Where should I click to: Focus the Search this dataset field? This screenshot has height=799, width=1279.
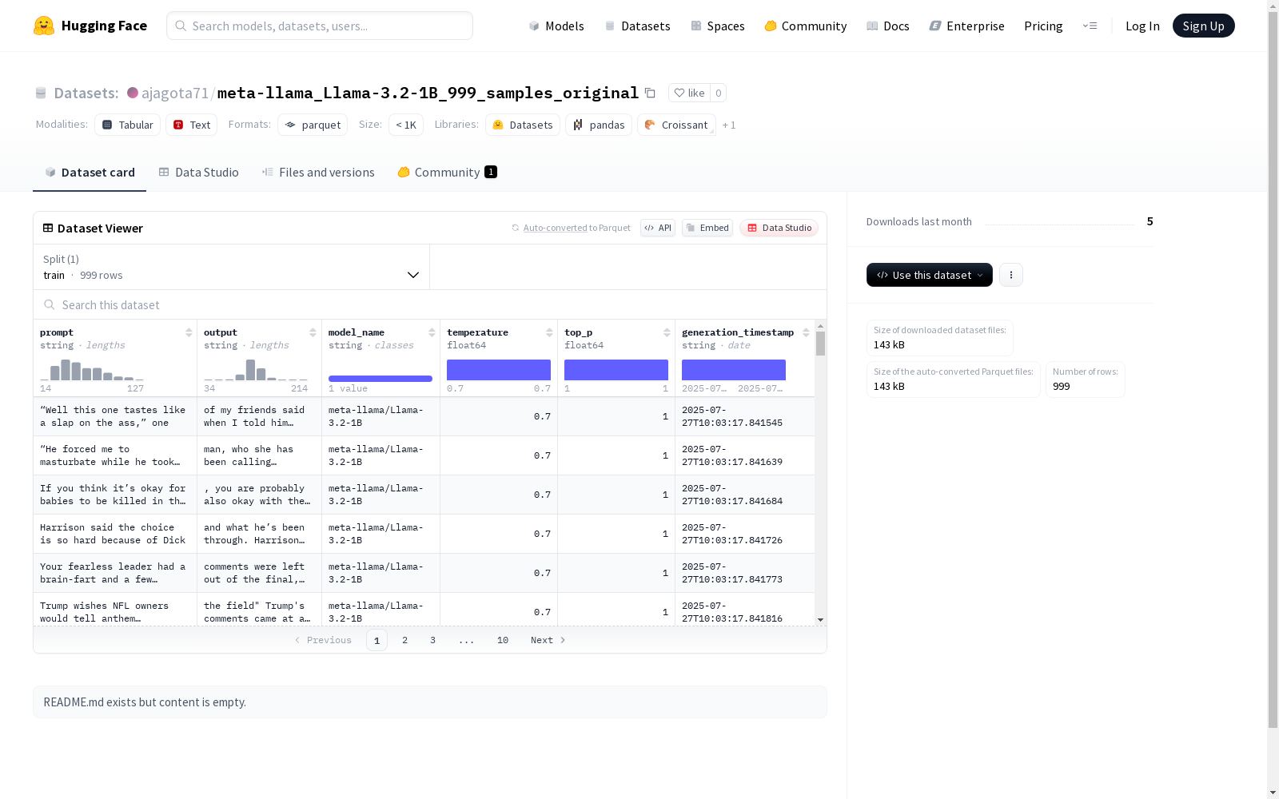430,304
